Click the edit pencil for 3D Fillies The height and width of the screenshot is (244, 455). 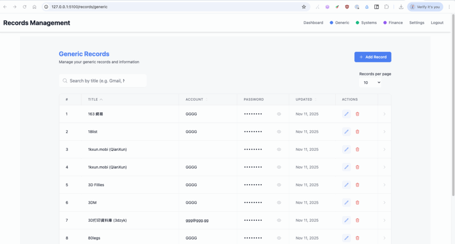[x=346, y=185]
